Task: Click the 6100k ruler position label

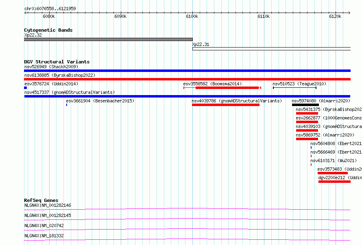Action: point(192,16)
